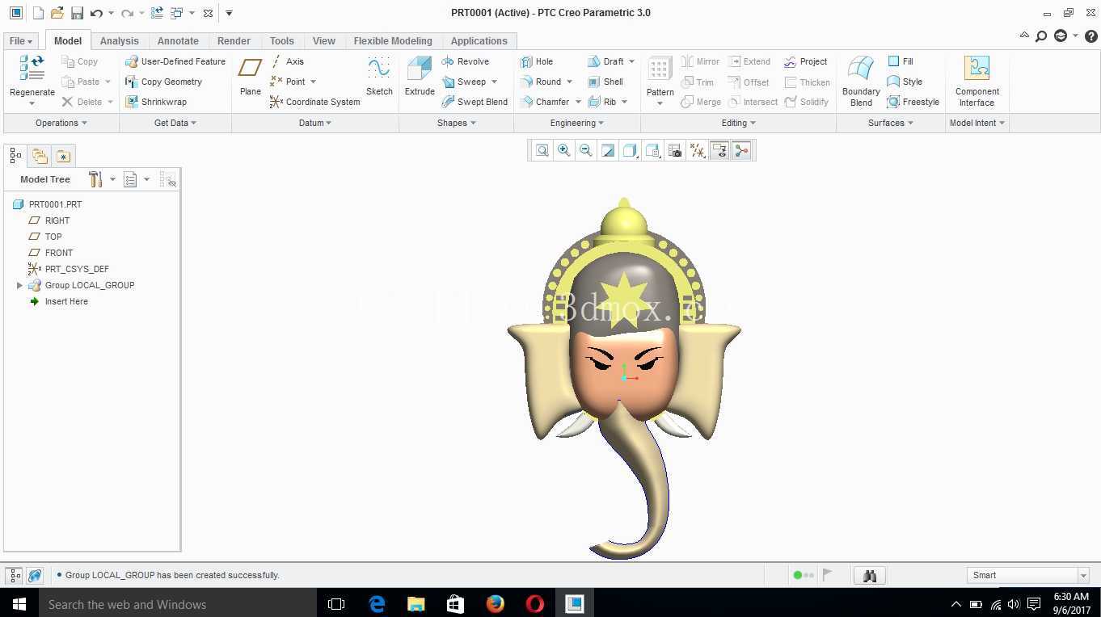The width and height of the screenshot is (1101, 617).
Task: Open the find binoculars icon in status bar
Action: click(x=870, y=575)
